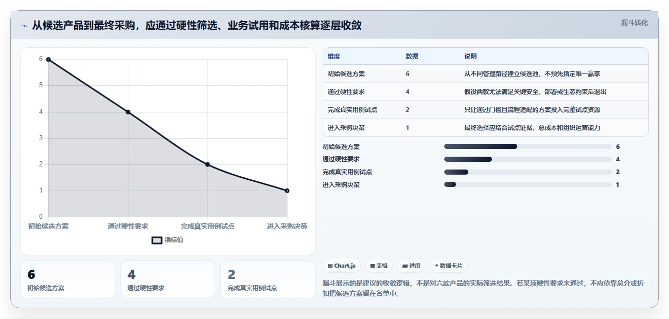Click the chart data point at value 2
The width and height of the screenshot is (669, 319).
(x=207, y=164)
